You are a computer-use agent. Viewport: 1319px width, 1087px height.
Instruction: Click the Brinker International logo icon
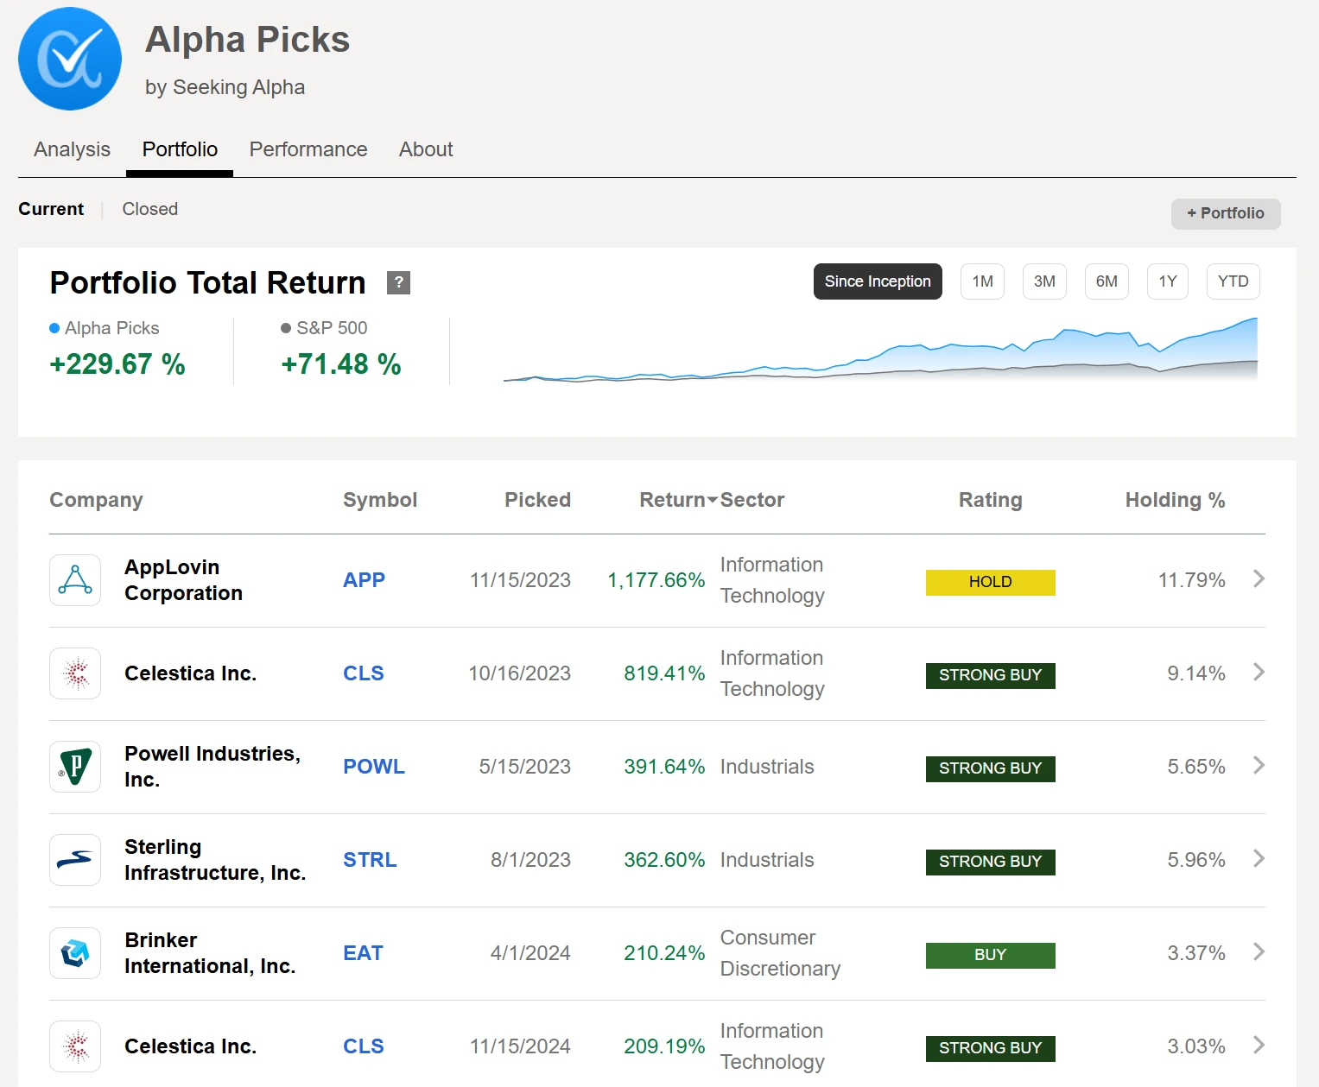pos(75,953)
